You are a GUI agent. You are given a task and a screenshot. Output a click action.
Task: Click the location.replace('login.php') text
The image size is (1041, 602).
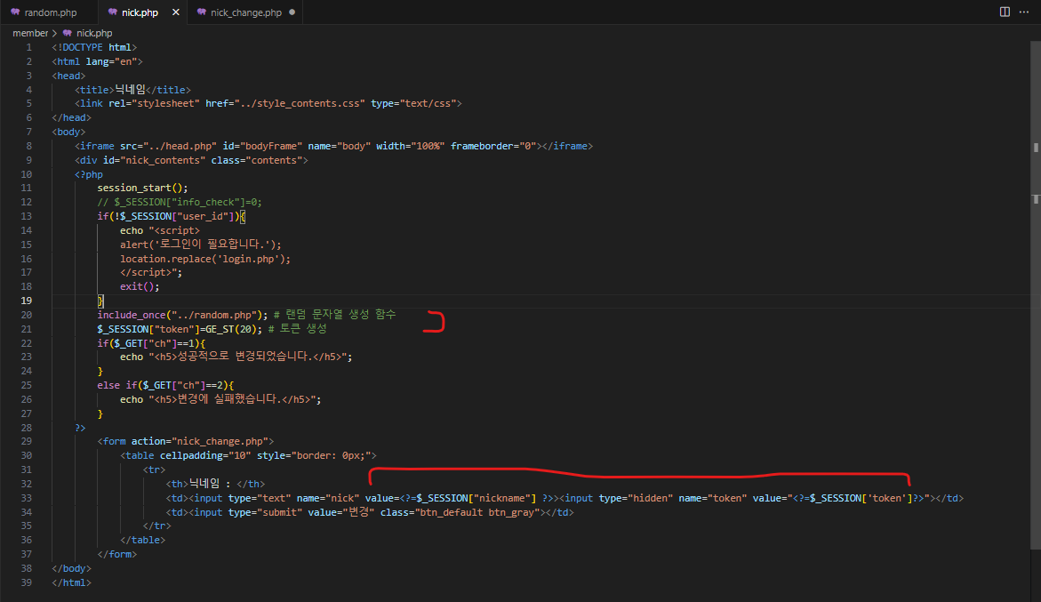[205, 259]
